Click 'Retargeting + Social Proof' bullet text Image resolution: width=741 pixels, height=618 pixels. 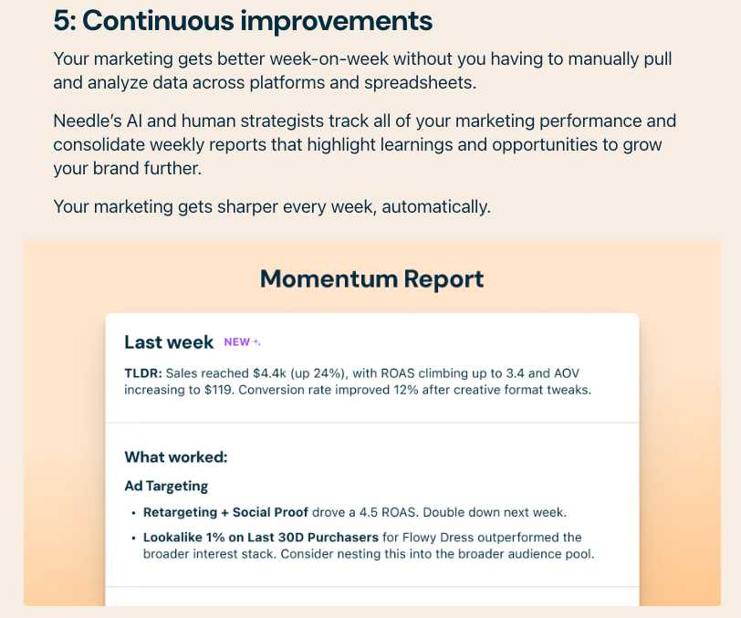pos(226,512)
